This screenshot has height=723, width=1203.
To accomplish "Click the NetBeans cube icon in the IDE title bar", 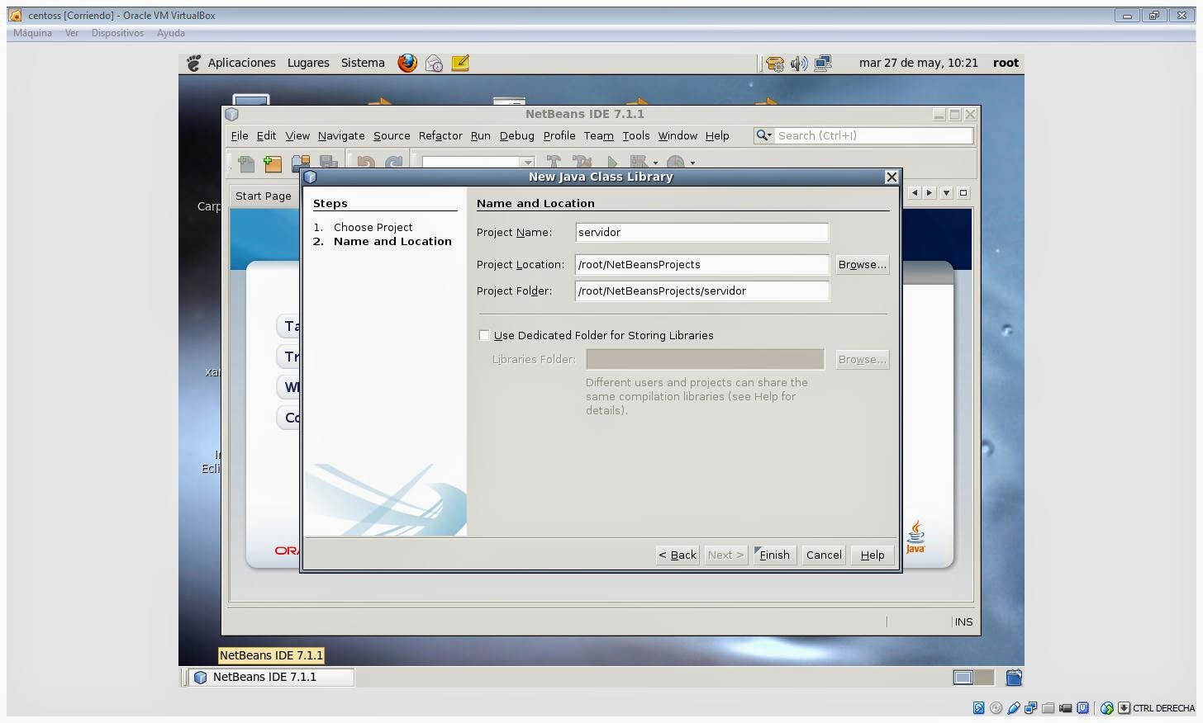I will pos(232,115).
